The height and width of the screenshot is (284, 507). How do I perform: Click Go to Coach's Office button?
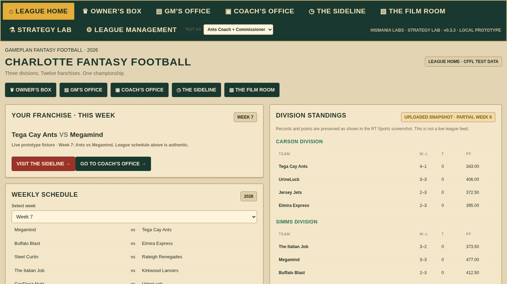point(113,164)
